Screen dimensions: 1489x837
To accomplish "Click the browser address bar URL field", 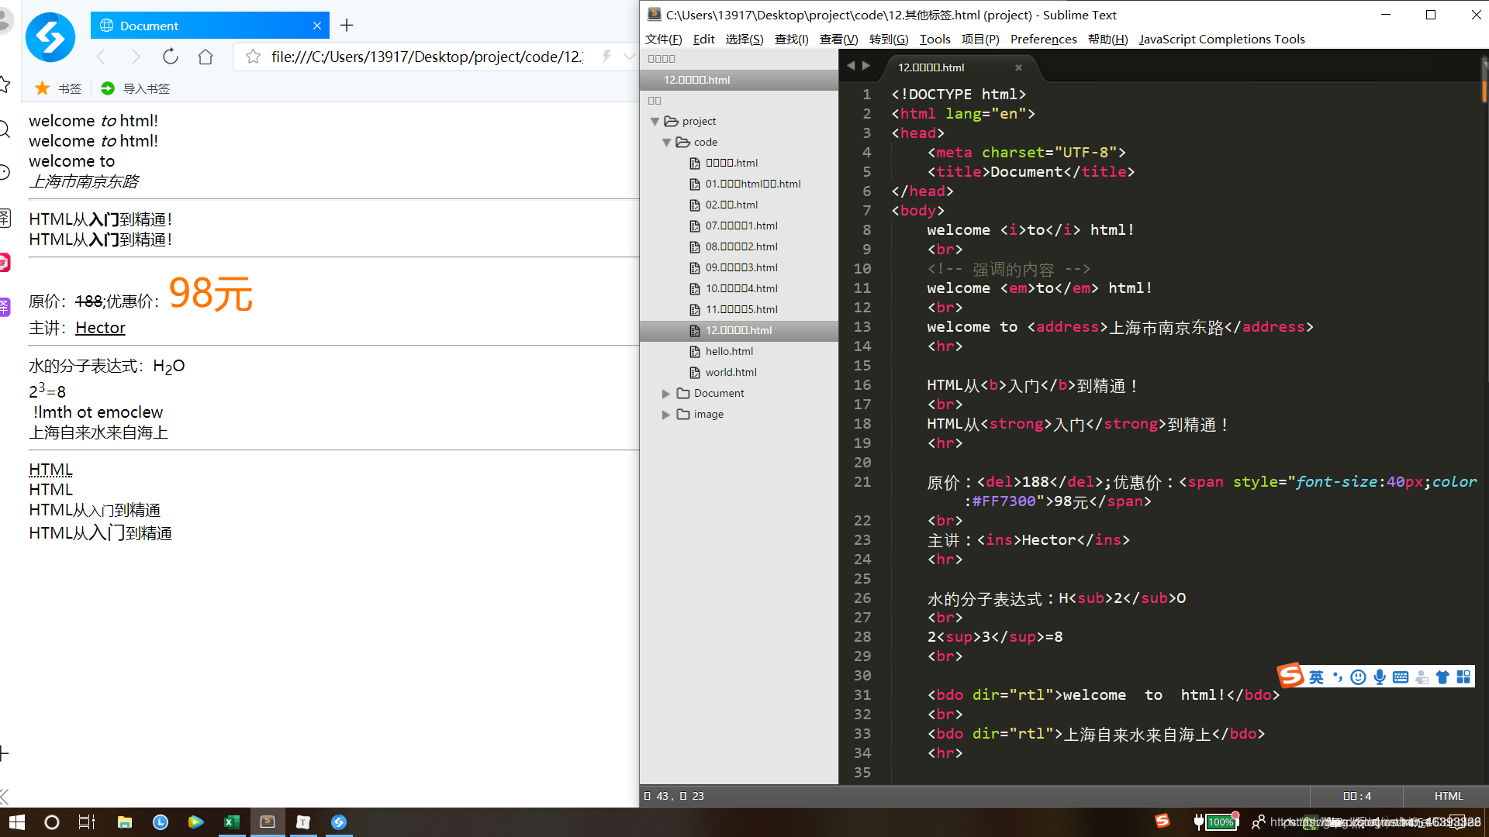I will (x=427, y=57).
